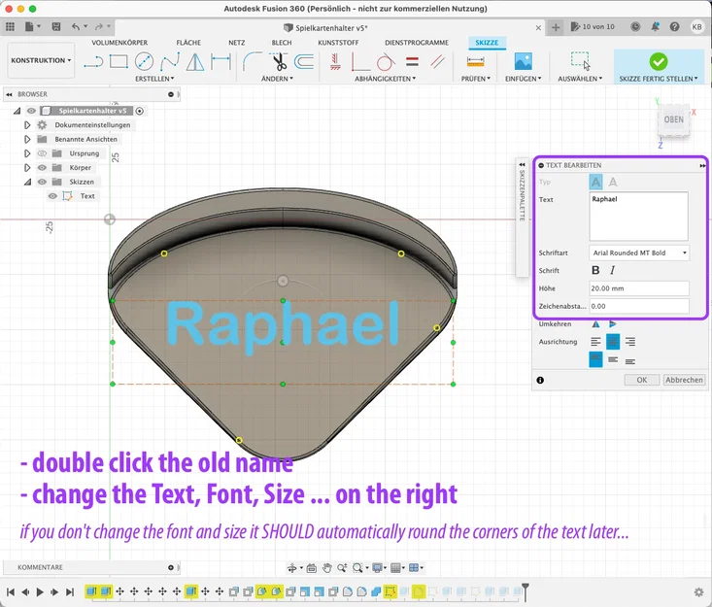This screenshot has width=712, height=607.
Task: Apply the Horizontal/Vertical constraint
Action: tap(335, 62)
